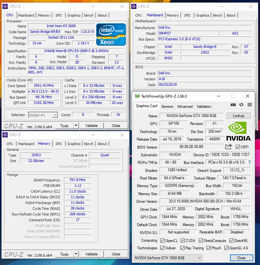Image resolution: width=260 pixels, height=265 pixels.
Task: Toggle PhysX checkbox
Action: click(208, 248)
